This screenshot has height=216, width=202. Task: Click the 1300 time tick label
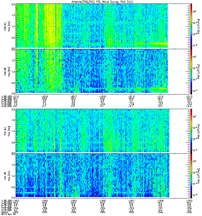point(102,212)
